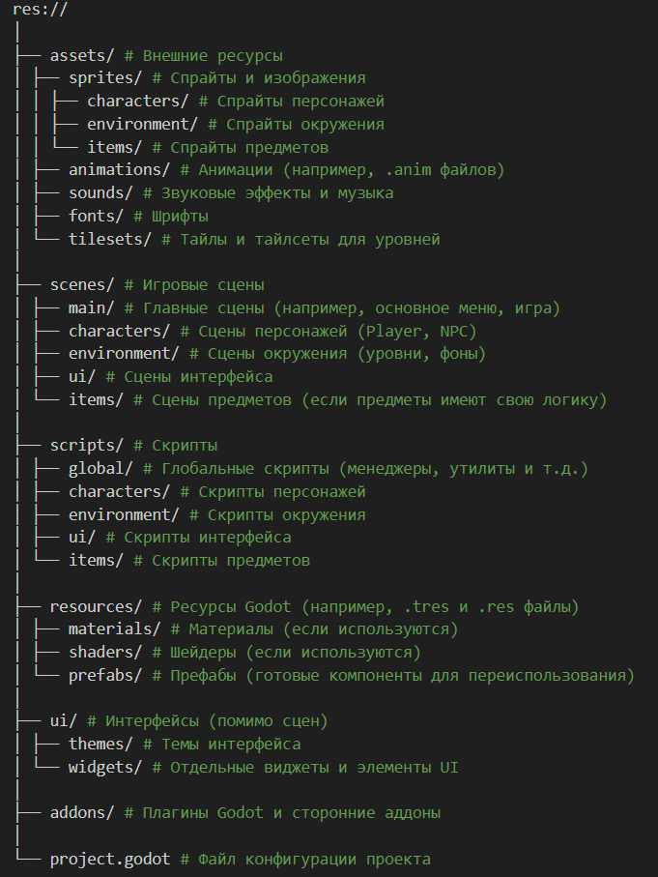Image resolution: width=658 pixels, height=877 pixels.
Task: Click the global/ scripts folder
Action: click(x=100, y=469)
